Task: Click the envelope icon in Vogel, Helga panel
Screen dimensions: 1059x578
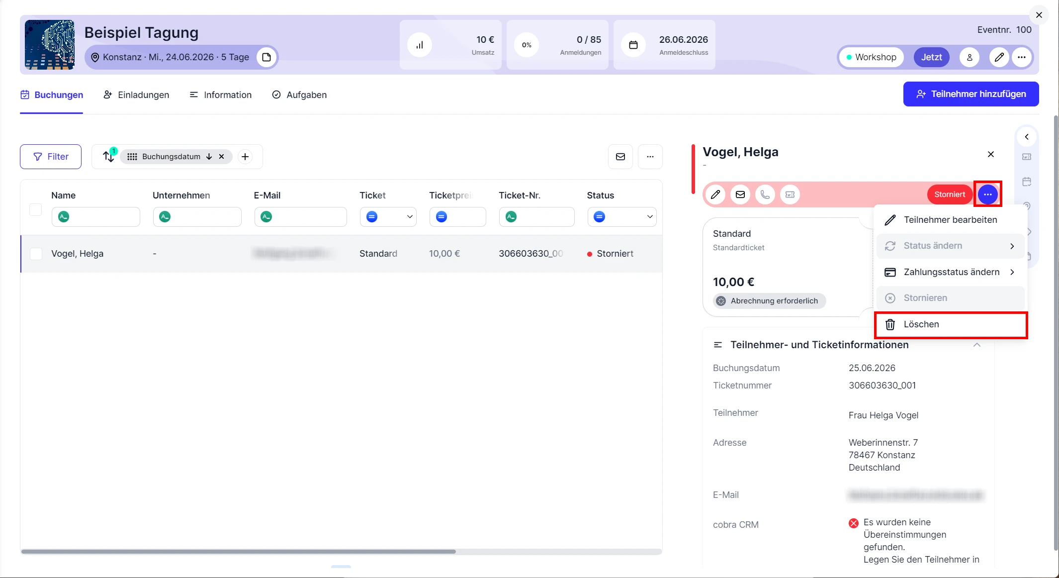Action: pyautogui.click(x=740, y=194)
